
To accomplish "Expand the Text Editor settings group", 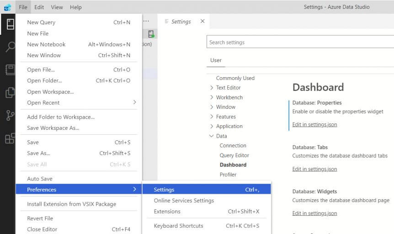I will (x=212, y=87).
